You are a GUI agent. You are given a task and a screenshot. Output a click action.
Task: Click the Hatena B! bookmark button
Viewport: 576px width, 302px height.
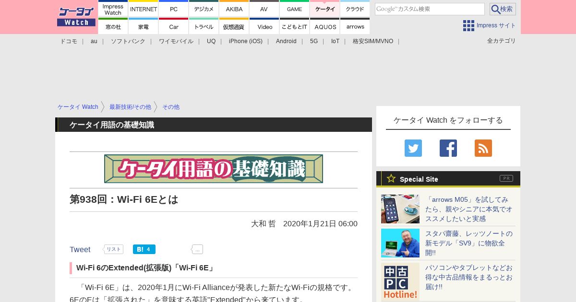pyautogui.click(x=144, y=249)
